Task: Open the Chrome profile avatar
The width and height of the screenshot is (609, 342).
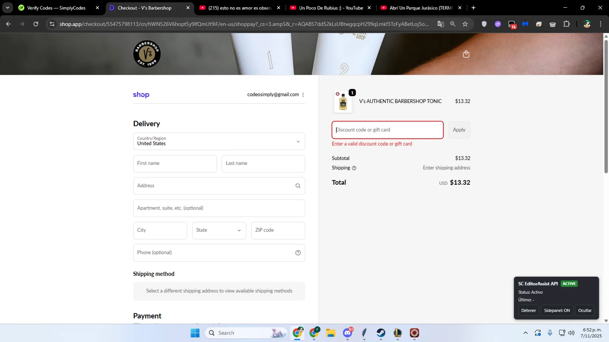Action: [587, 24]
